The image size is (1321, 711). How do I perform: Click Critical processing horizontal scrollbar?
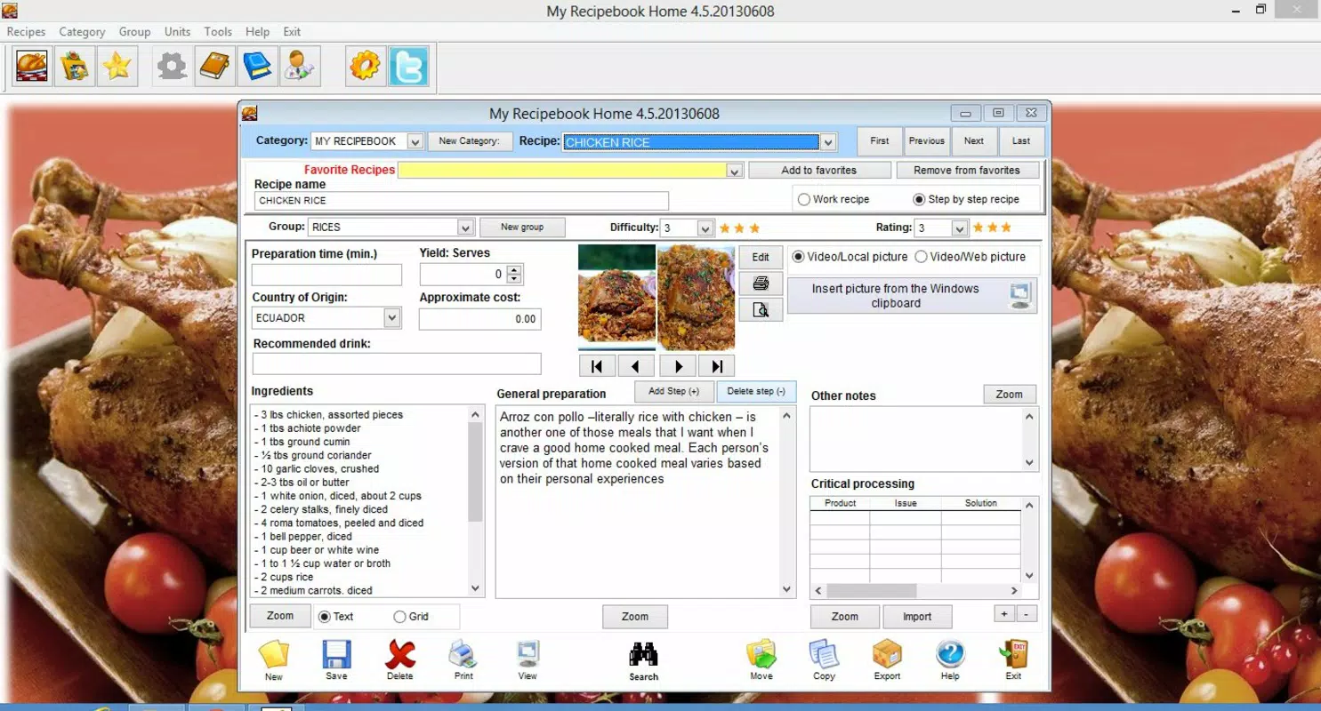pos(915,591)
